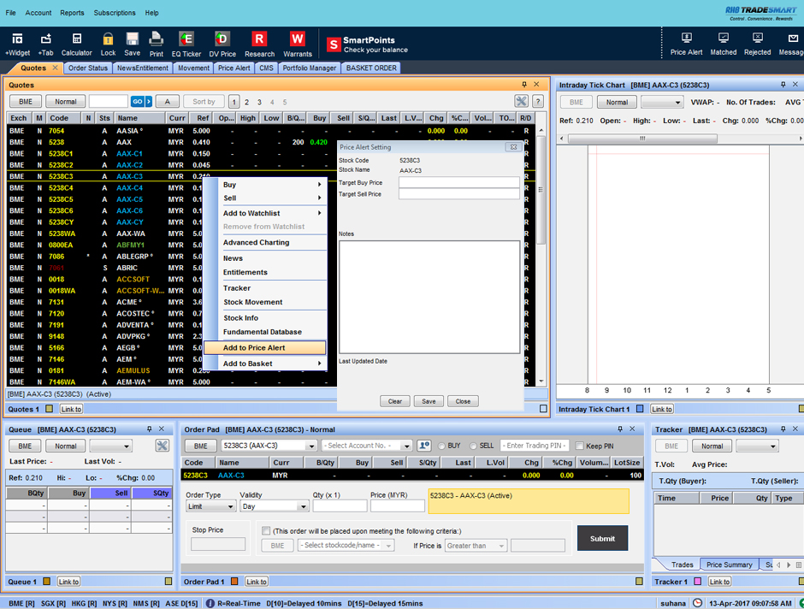Viewport: 804px width, 609px height.
Task: Open Select Account No. dropdown
Action: [x=367, y=446]
